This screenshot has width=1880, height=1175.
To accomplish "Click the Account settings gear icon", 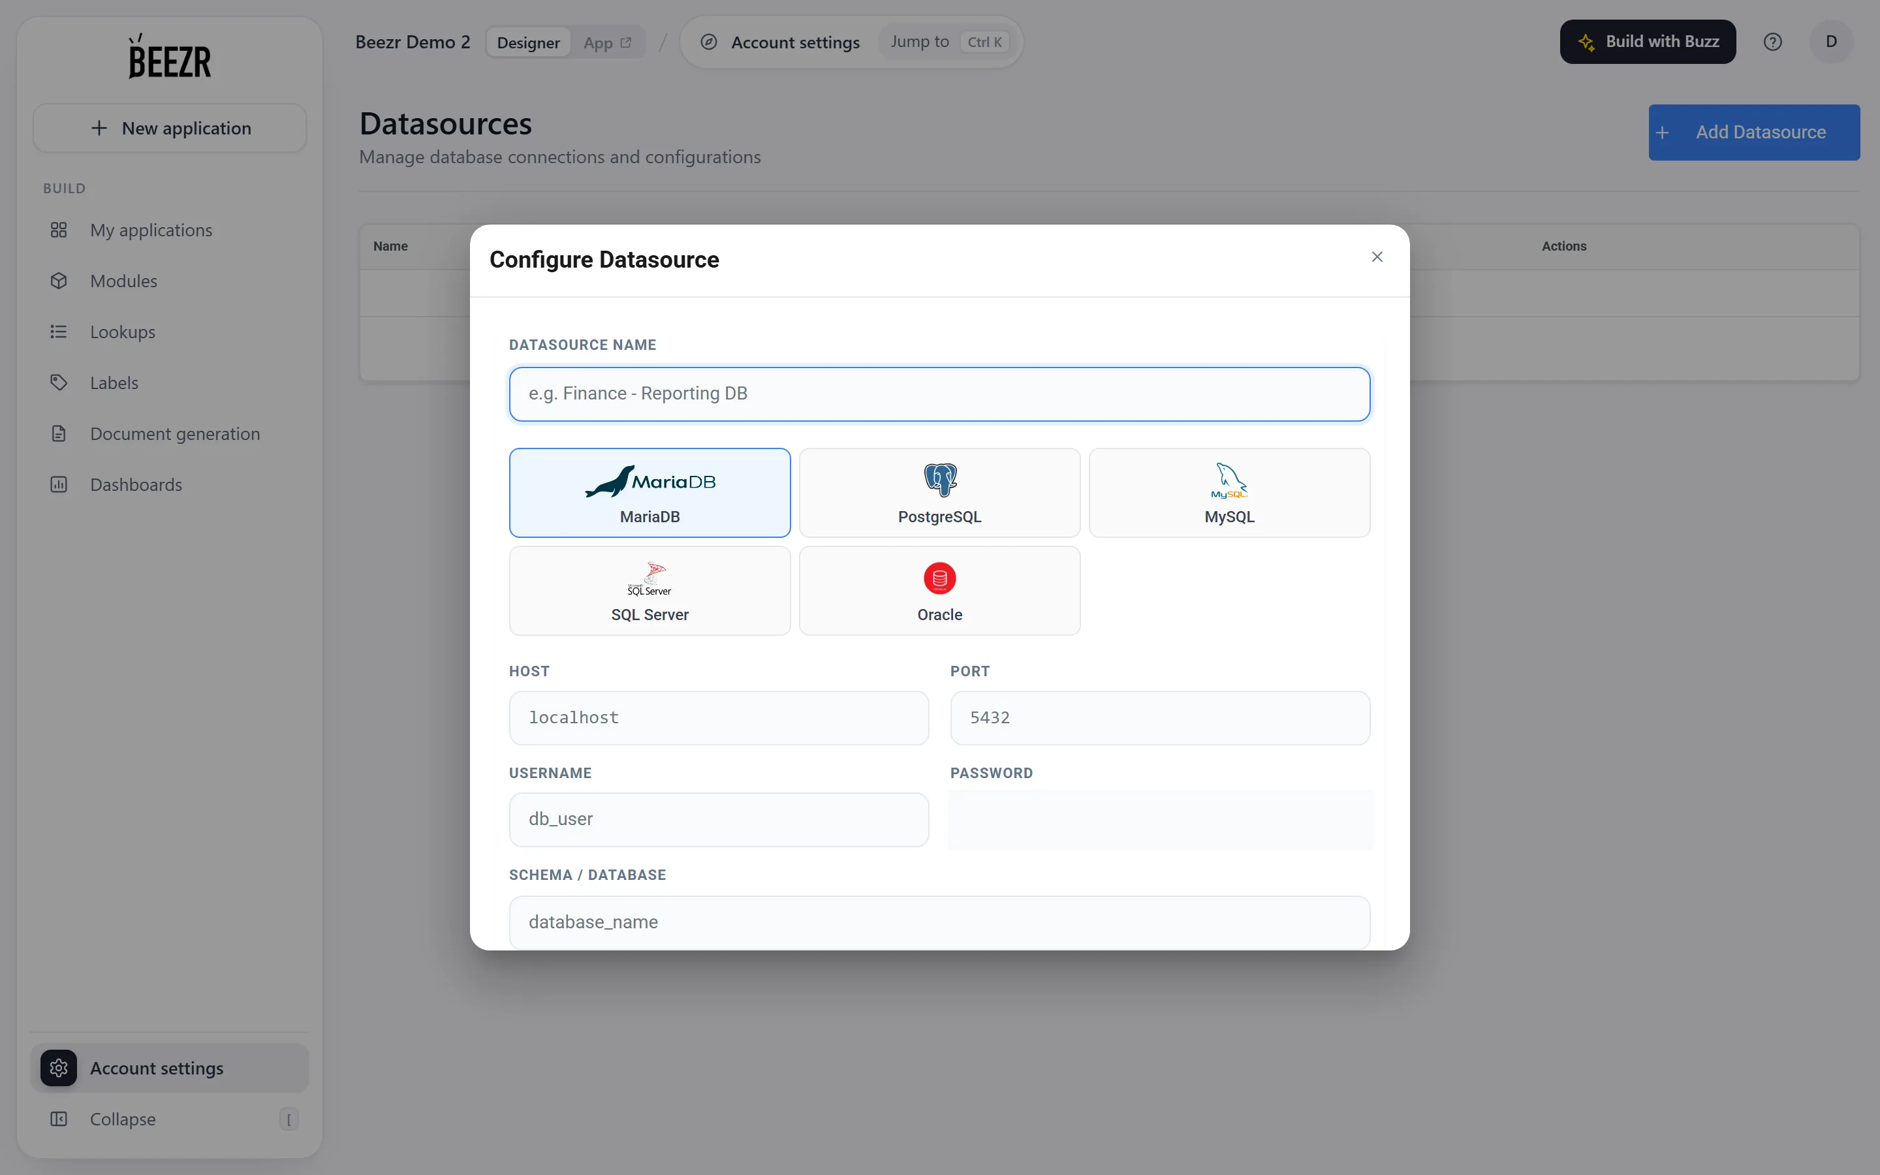I will click(59, 1068).
